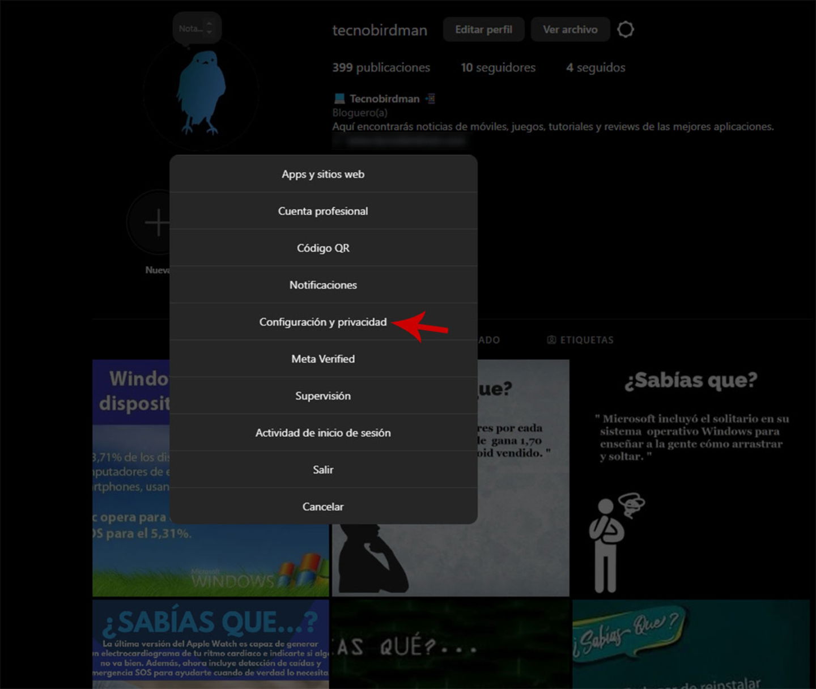Select Supervisión in the dialog
This screenshot has width=816, height=689.
[x=323, y=395]
